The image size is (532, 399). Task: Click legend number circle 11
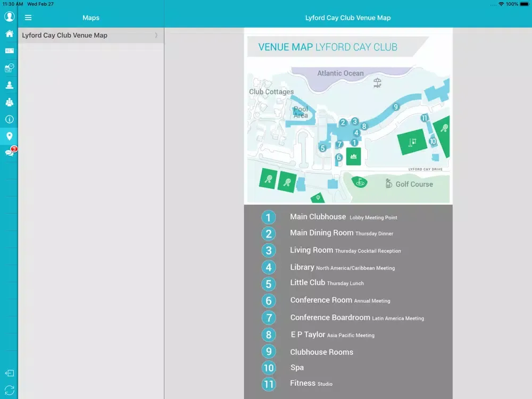coord(268,384)
